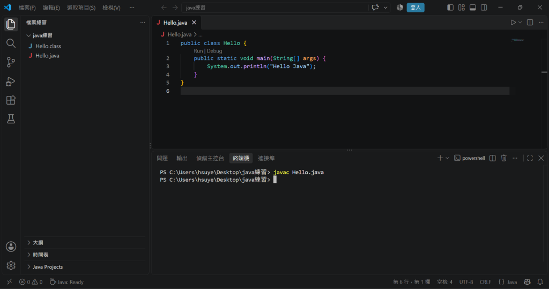Kill terminal with trash icon
Image resolution: width=549 pixels, height=289 pixels.
tap(504, 158)
